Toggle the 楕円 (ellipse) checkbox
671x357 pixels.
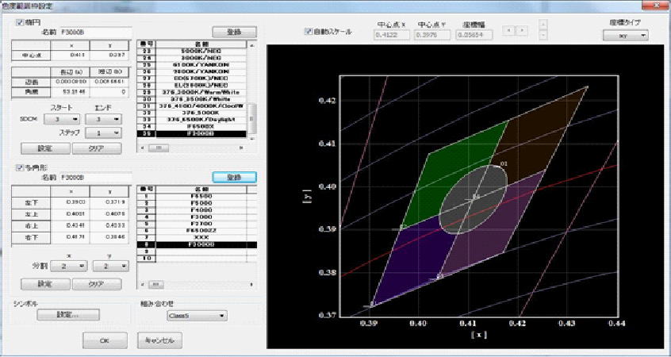click(19, 23)
